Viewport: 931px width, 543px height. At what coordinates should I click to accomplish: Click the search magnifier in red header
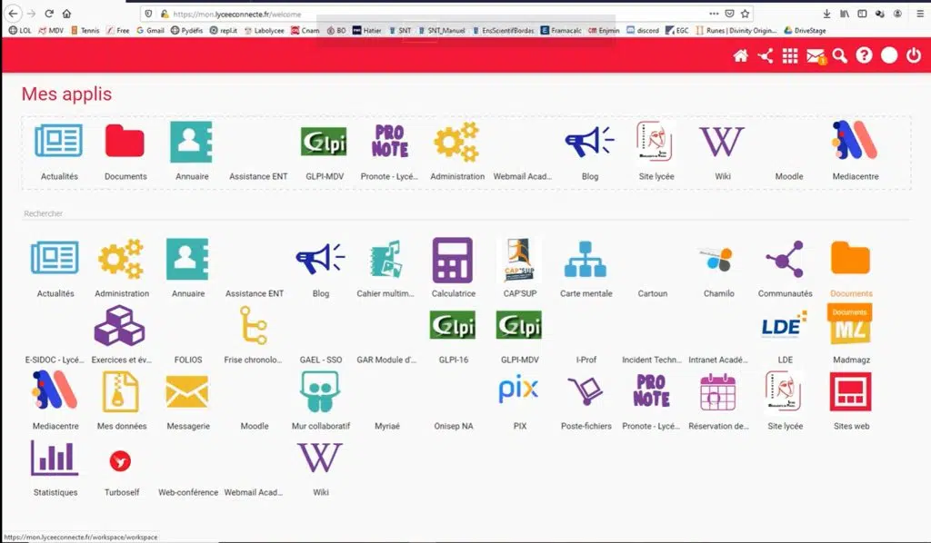point(839,55)
